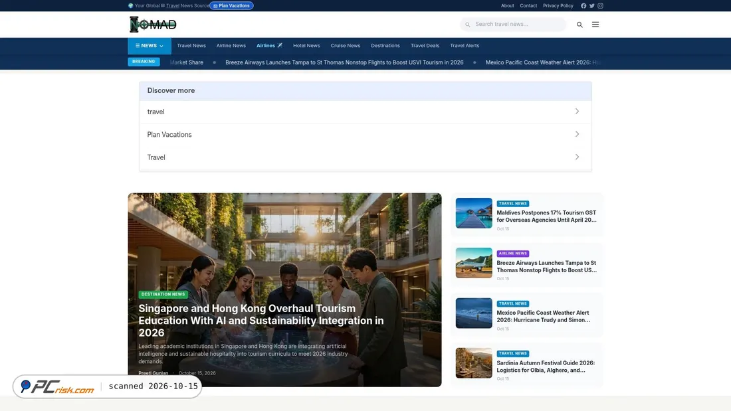Expand the 'Plan Vacations' Discover more row
The image size is (731, 411).
(365, 135)
